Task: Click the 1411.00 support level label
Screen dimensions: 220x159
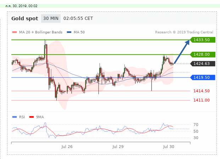Action: 202,100
